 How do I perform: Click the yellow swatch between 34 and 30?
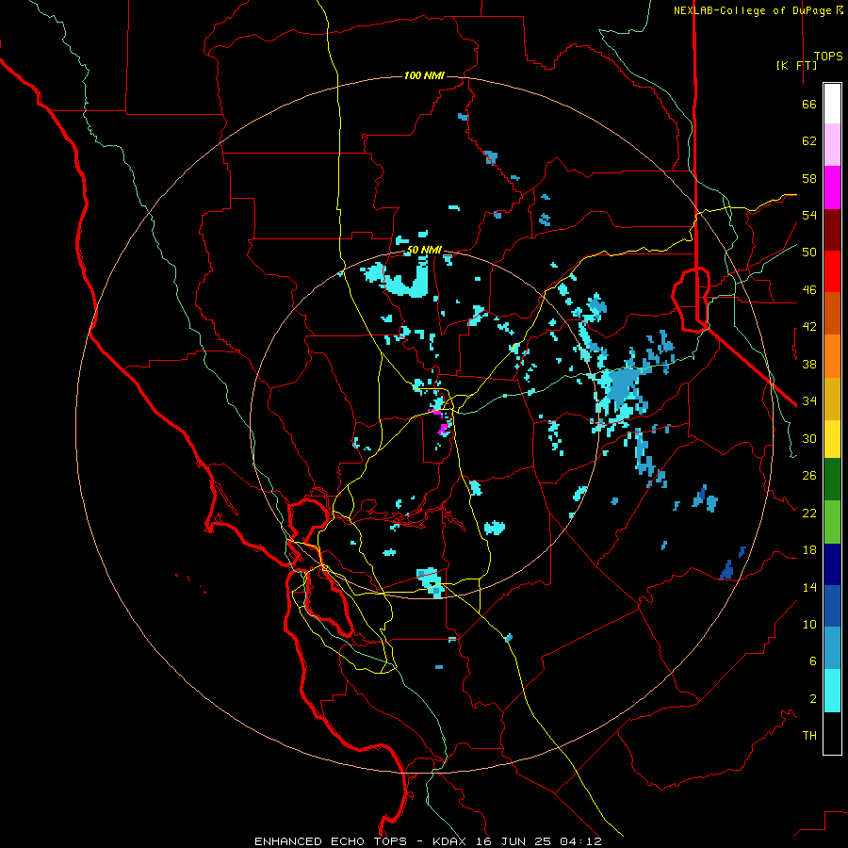(x=832, y=439)
